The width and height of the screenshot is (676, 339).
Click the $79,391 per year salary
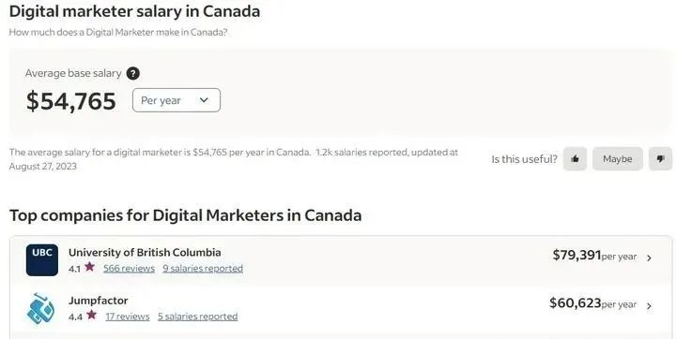coord(594,256)
